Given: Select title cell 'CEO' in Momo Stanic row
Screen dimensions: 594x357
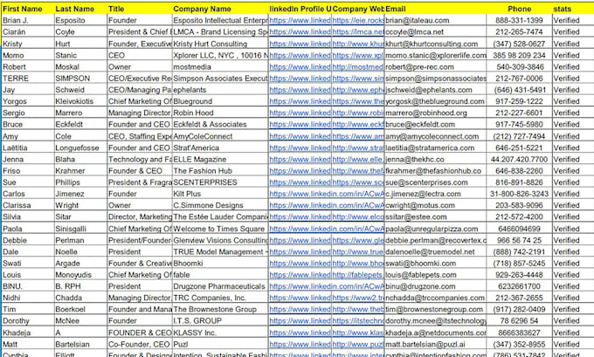Looking at the screenshot, I should click(x=140, y=55).
